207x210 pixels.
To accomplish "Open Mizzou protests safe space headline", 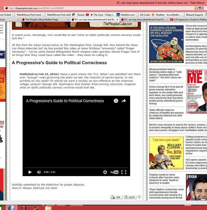I will 166,75.
